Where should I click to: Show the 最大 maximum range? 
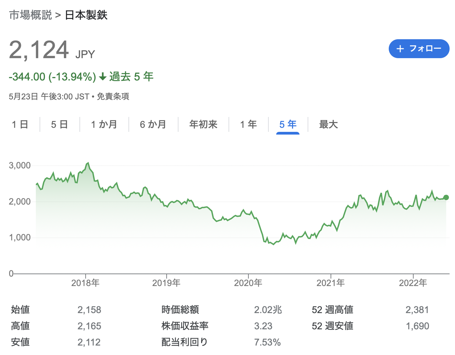pos(329,124)
